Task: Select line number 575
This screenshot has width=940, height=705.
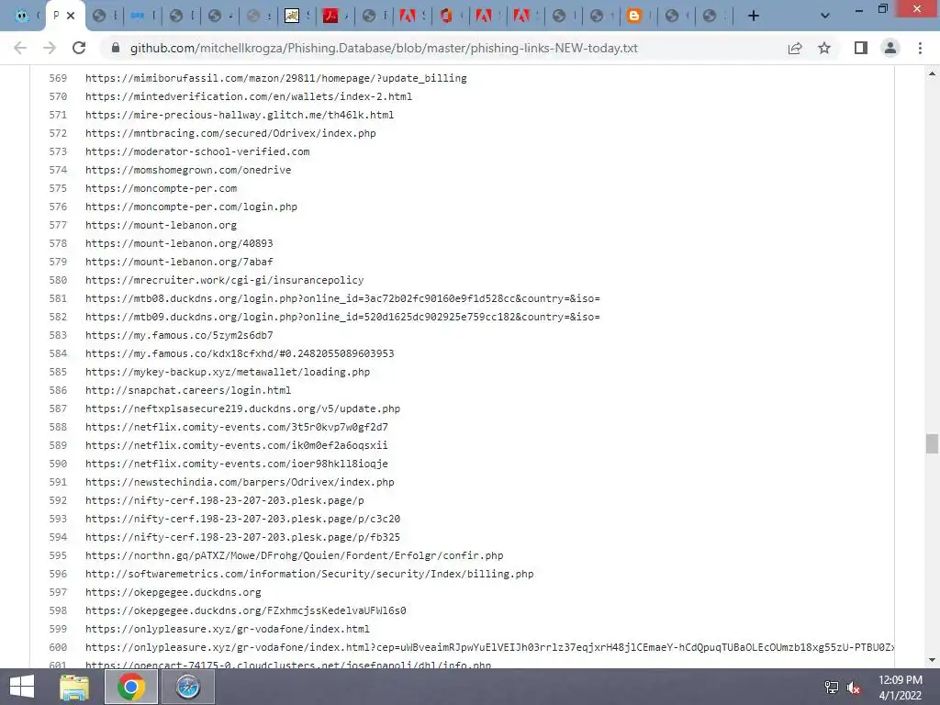Action: tap(58, 188)
